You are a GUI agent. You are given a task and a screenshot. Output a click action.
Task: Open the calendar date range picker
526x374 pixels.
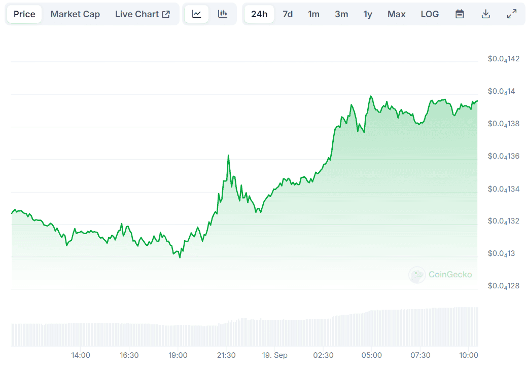point(460,14)
